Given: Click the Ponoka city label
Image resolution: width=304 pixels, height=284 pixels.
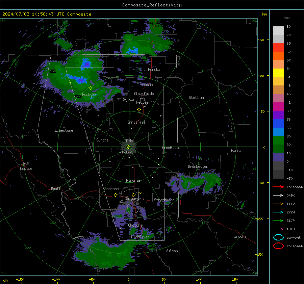Looking at the screenshot, I should coord(154,70).
